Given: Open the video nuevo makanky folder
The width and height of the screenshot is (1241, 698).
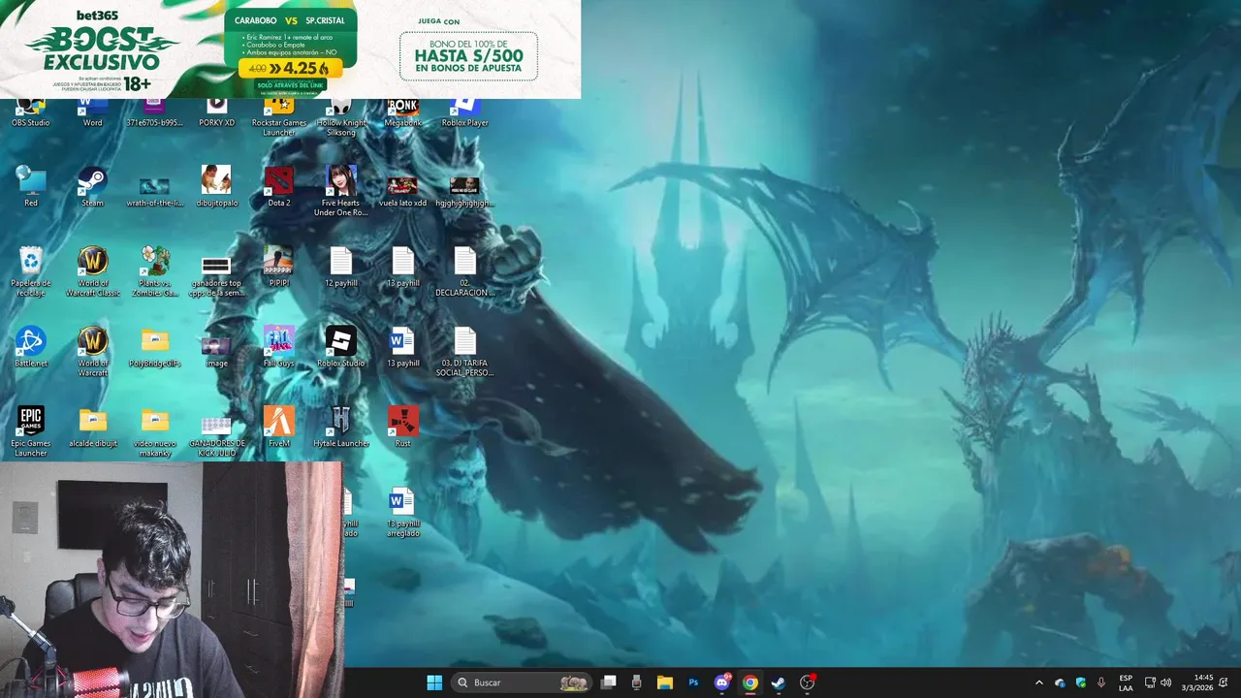Looking at the screenshot, I should pos(154,432).
